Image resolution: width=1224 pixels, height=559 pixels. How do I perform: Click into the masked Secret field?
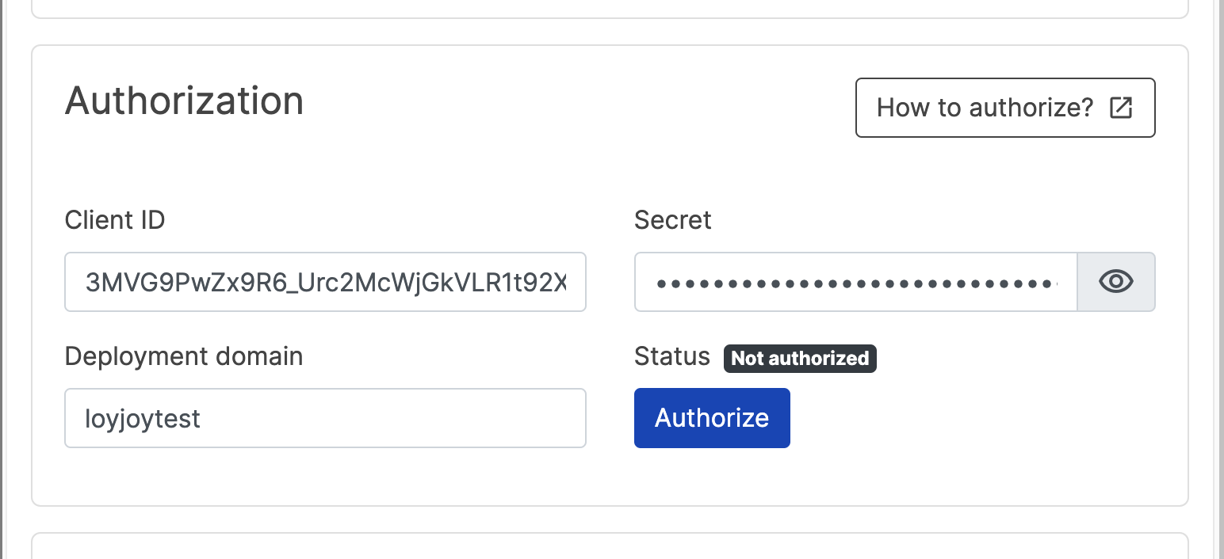[x=855, y=282]
